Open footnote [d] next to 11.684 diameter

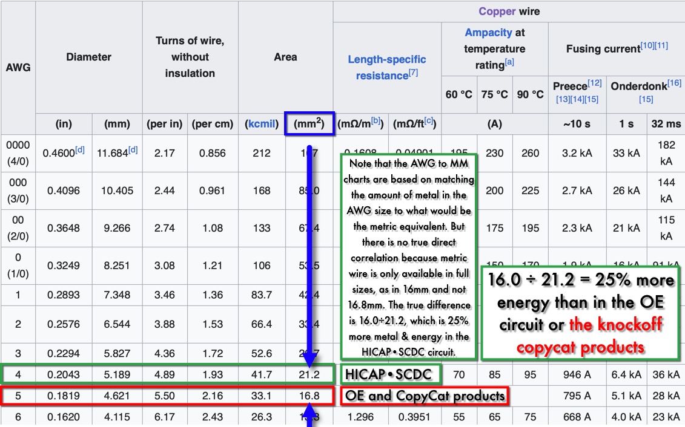(x=133, y=150)
